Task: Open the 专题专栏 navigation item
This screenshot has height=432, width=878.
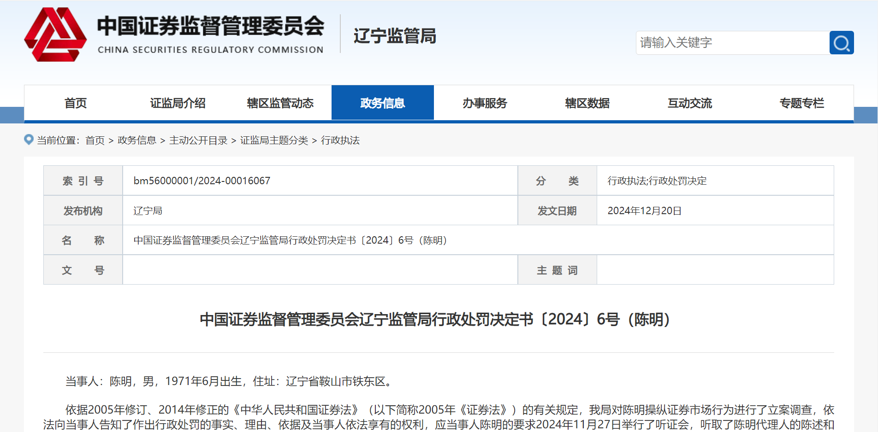Action: (801, 103)
